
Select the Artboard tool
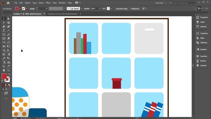(x=4, y=66)
